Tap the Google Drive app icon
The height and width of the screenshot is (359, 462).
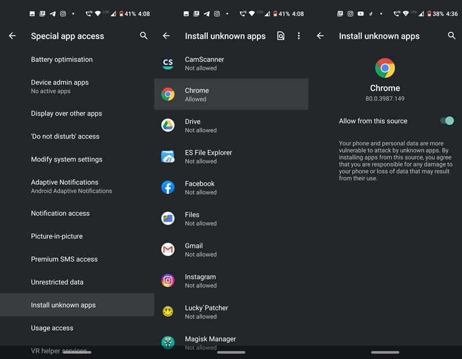pyautogui.click(x=167, y=125)
